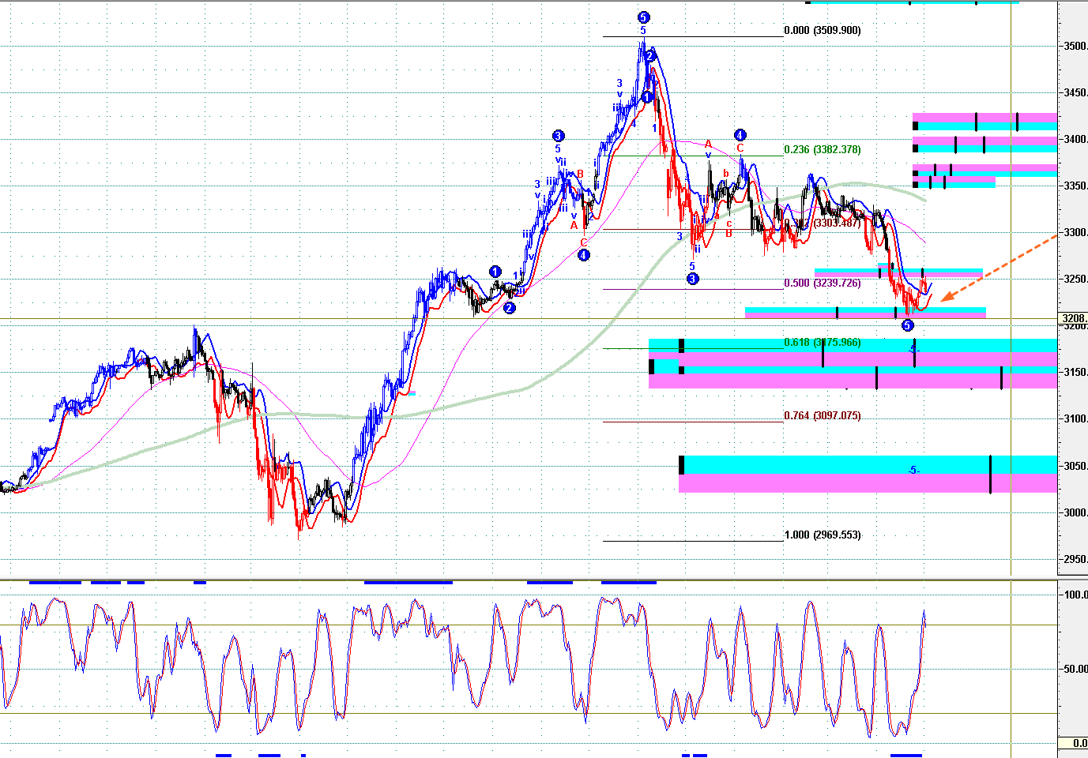The width and height of the screenshot is (1088, 758).
Task: Click the current price tag 3208 on the axis
Action: tap(1074, 319)
